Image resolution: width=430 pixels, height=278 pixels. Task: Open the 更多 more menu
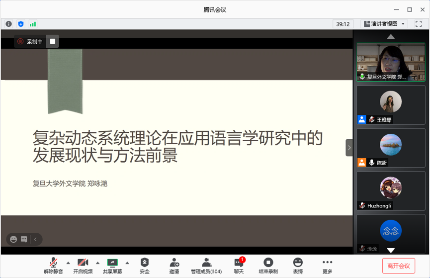327,266
